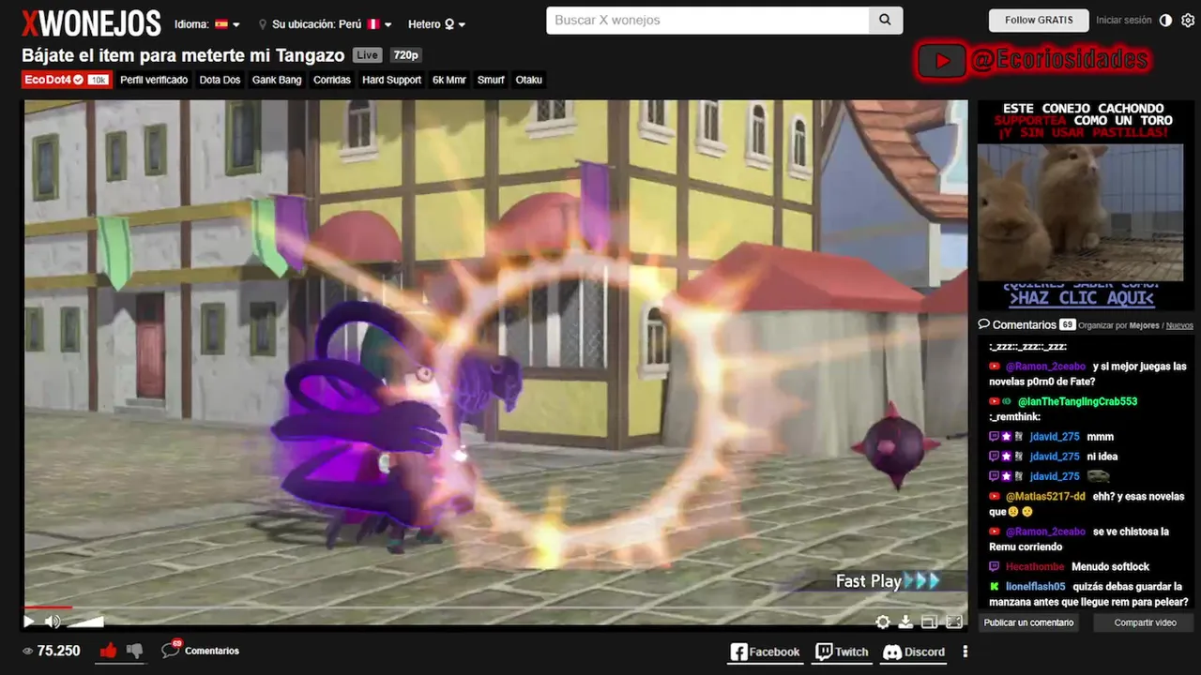Click the eye views count icon
This screenshot has width=1201, height=675.
click(x=27, y=651)
